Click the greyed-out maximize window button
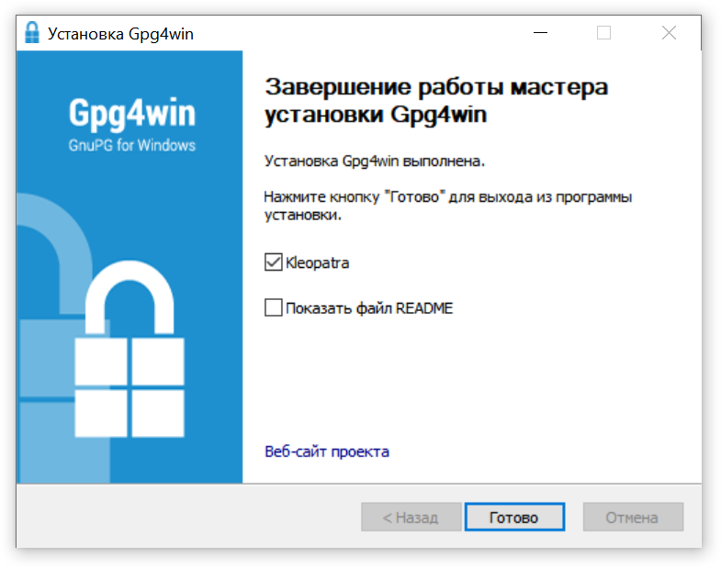This screenshot has width=721, height=568. [x=603, y=33]
